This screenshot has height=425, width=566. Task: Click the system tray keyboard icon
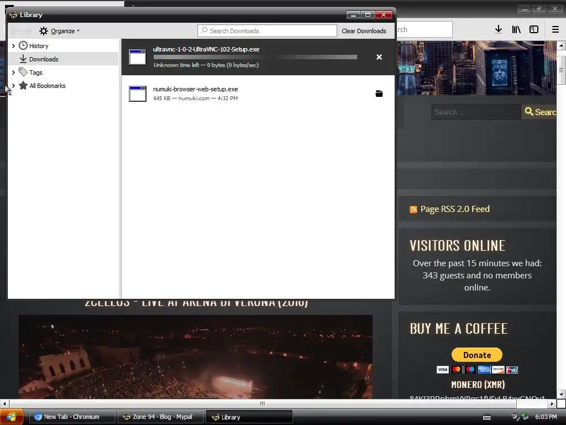[487, 417]
